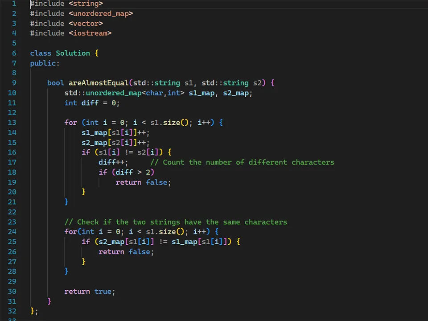Click line number 9 in the gutter
The image size is (428, 321).
point(14,83)
